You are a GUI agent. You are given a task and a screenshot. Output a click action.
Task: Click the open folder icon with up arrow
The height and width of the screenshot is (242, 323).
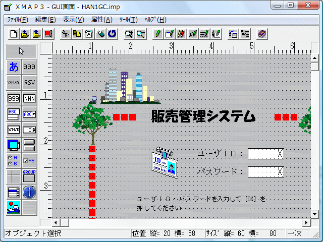[x=25, y=34]
